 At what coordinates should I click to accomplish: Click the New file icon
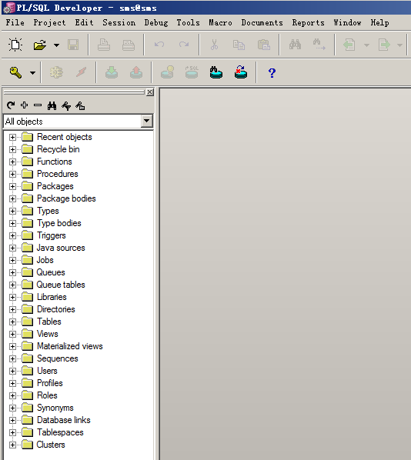coord(15,45)
